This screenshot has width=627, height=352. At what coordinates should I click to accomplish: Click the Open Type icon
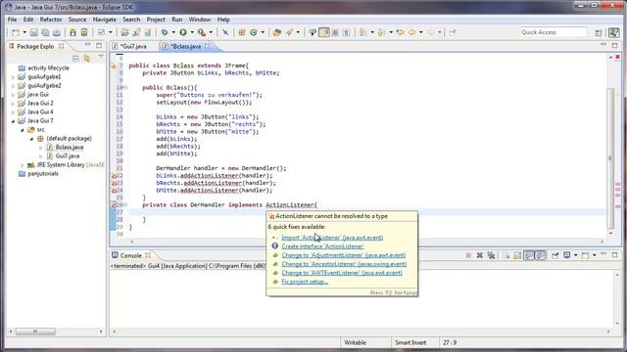(x=276, y=32)
